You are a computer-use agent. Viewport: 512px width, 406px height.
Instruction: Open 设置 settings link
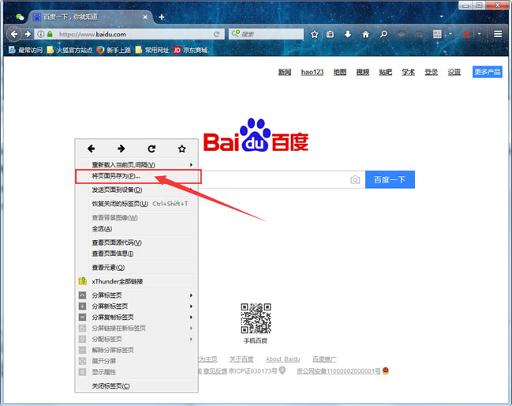[454, 72]
